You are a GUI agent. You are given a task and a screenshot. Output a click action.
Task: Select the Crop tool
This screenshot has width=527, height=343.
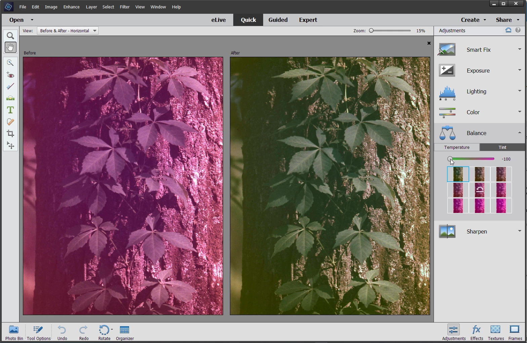[x=10, y=133]
